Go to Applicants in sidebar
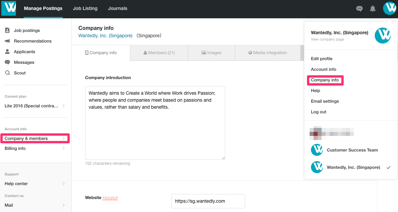The height and width of the screenshot is (212, 398). point(24,52)
